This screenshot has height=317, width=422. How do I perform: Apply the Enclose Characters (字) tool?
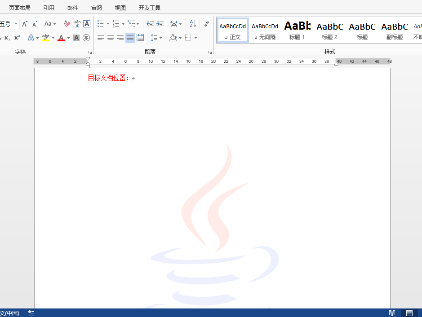[x=86, y=38]
